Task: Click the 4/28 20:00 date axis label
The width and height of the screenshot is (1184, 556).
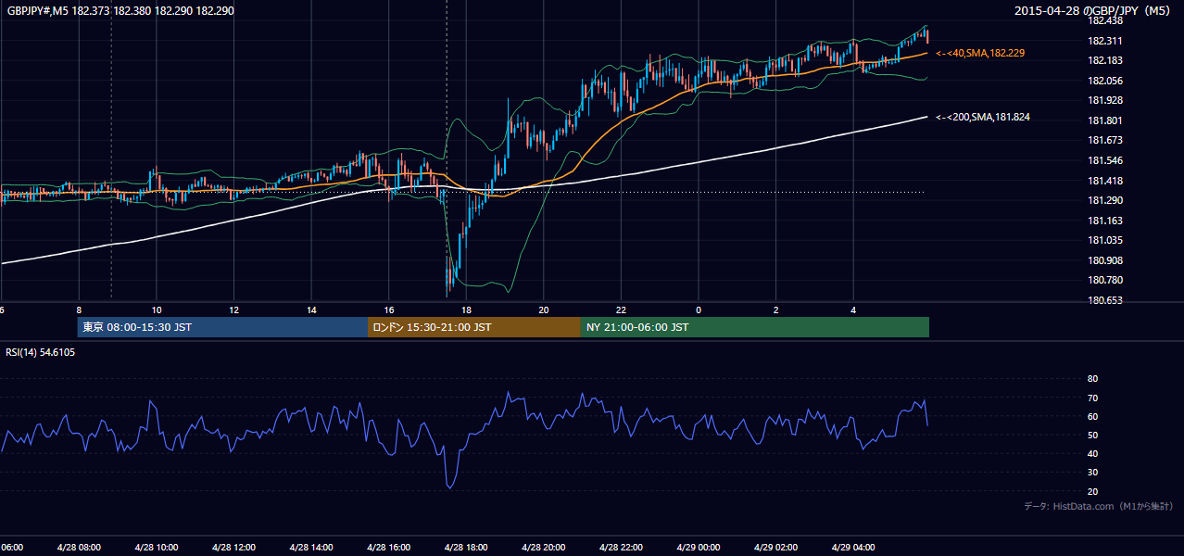Action: click(544, 548)
